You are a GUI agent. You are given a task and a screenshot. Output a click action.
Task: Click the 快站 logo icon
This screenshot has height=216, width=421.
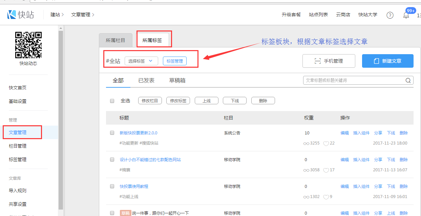click(x=12, y=15)
